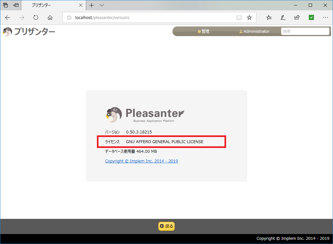The width and height of the screenshot is (333, 244).
Task: Open a new tab with the plus button
Action: pyautogui.click(x=92, y=5)
